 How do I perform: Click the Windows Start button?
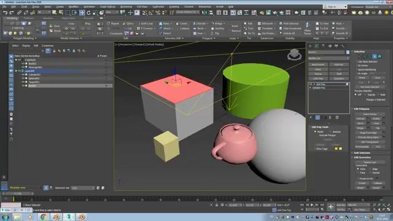coord(6,217)
